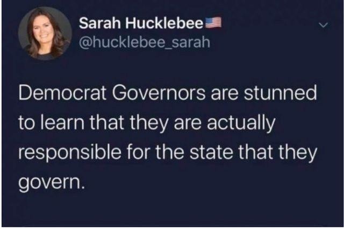Screen dimensions: 344x229
Task: Click the word "for" after responsible
Action: [138, 153]
